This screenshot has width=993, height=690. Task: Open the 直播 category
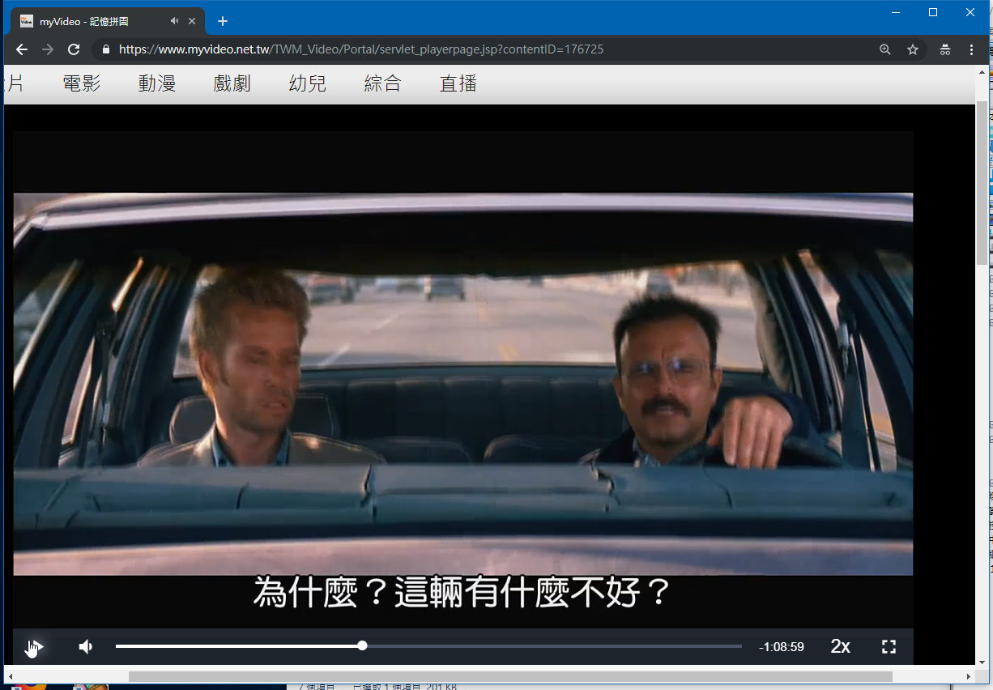pos(458,83)
